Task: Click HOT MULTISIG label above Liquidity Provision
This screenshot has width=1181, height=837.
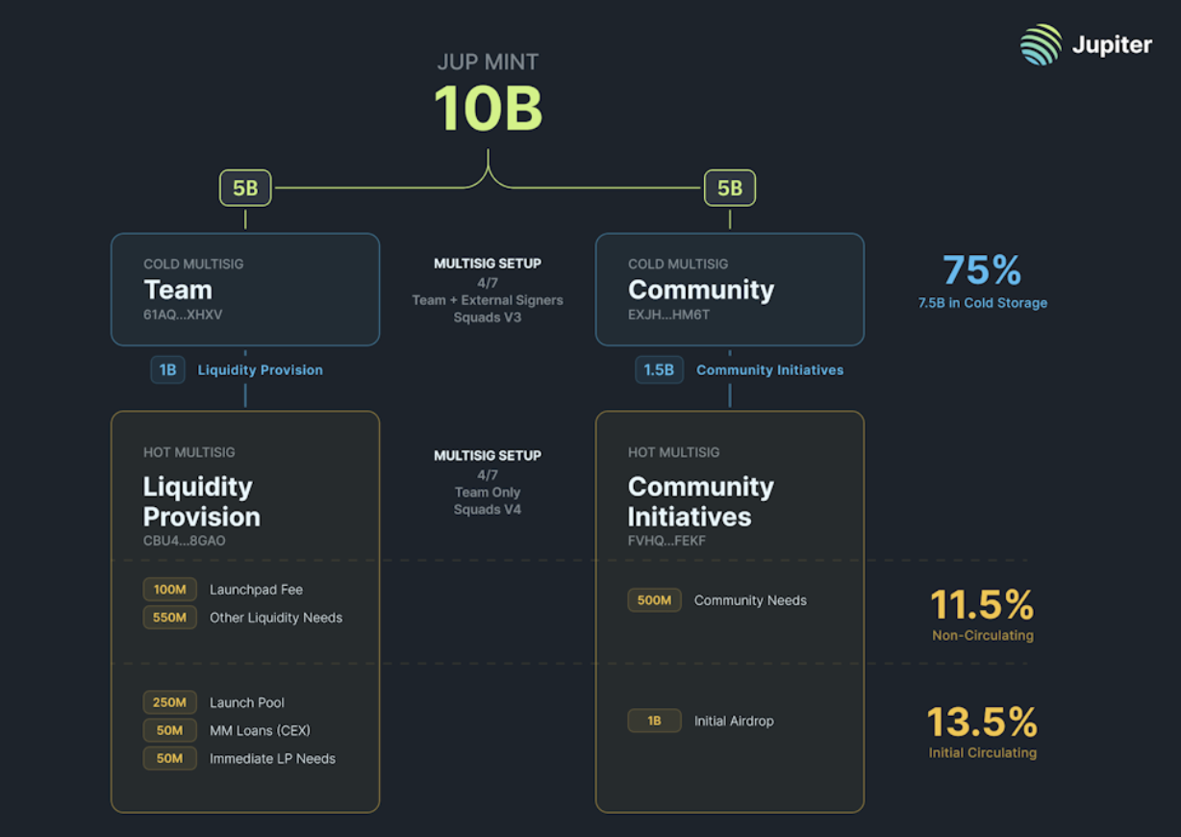Action: coord(189,452)
